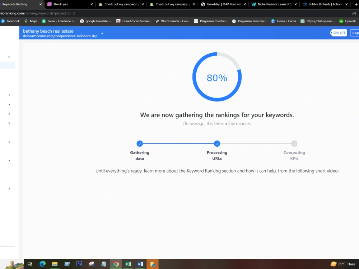Expand the third sidebar section chevron

(9, 104)
